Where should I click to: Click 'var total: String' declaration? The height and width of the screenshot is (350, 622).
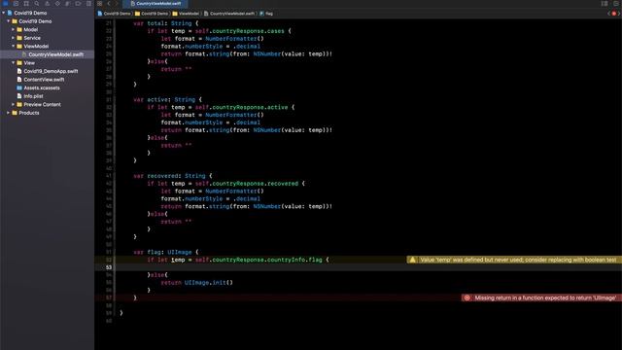(x=162, y=23)
